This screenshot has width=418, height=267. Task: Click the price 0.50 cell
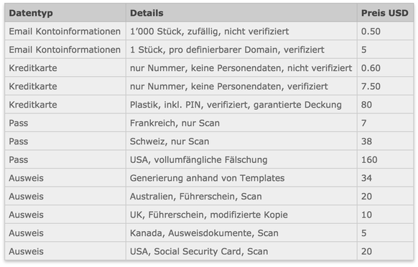coord(385,31)
